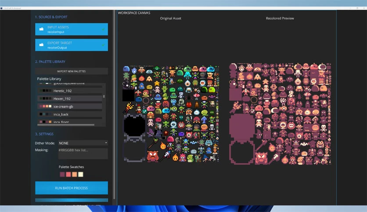Click the orange palette swatch

[75, 174]
